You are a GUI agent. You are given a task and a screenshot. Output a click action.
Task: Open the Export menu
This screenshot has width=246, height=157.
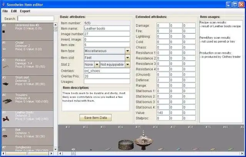pos(25,11)
